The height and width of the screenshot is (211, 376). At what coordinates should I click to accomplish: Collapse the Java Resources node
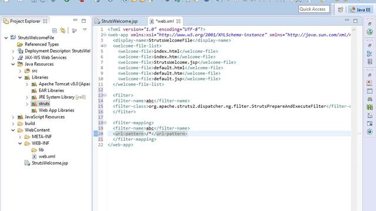13,64
